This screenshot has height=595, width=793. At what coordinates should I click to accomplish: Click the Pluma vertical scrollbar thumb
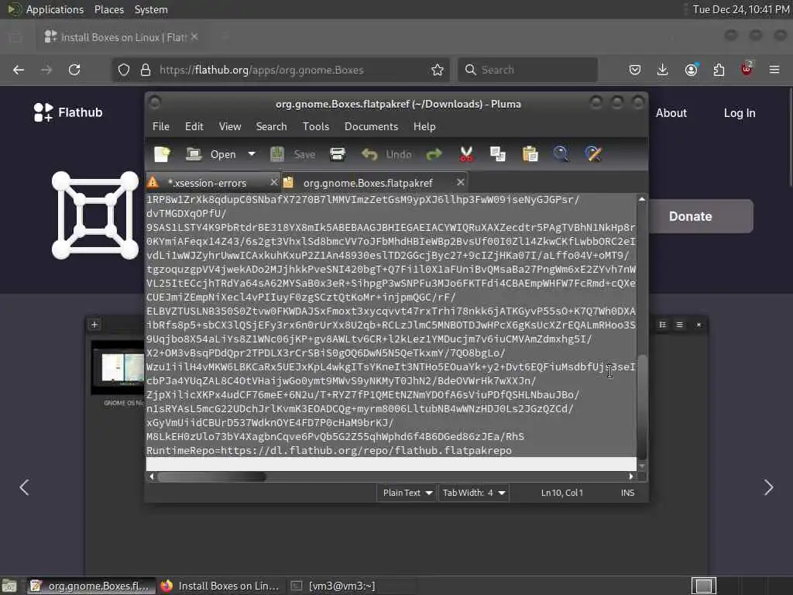642,406
